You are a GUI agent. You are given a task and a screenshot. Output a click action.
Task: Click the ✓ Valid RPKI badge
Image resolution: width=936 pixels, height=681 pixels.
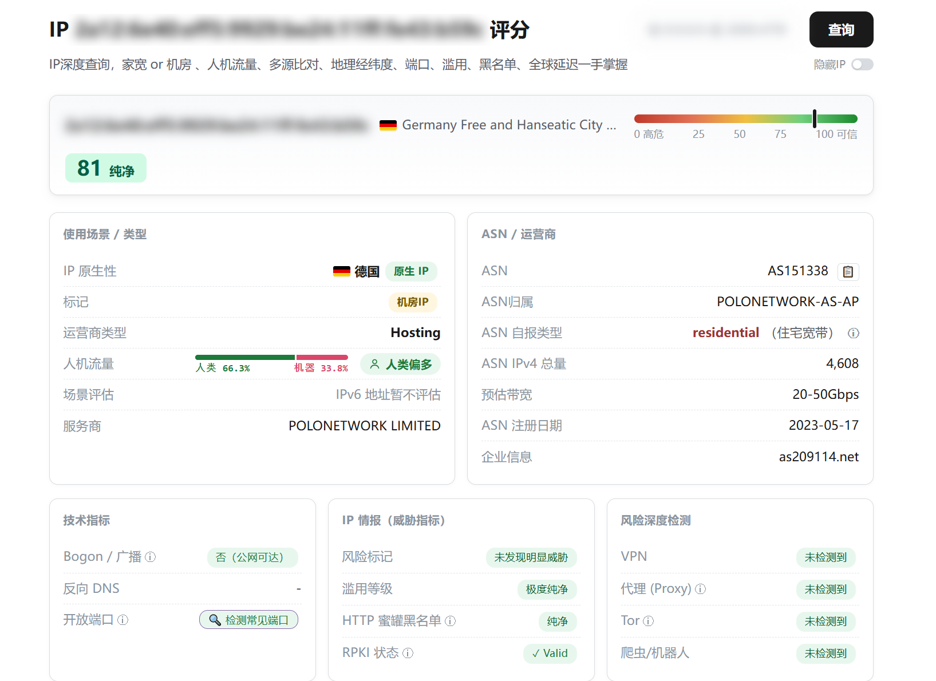pyautogui.click(x=550, y=653)
